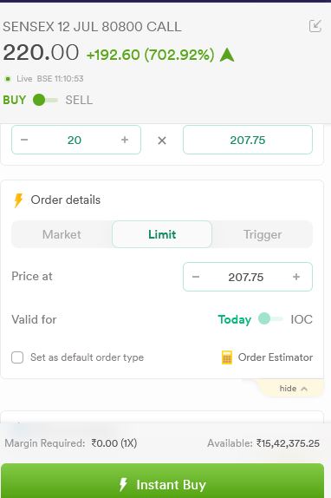Viewport: 331px width, 498px height.
Task: Click the Order details lightning bolt icon
Action: 18,200
